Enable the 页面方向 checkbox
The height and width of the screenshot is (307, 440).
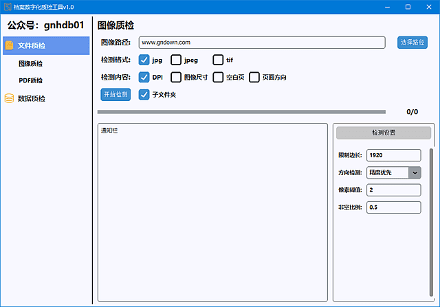pos(254,77)
